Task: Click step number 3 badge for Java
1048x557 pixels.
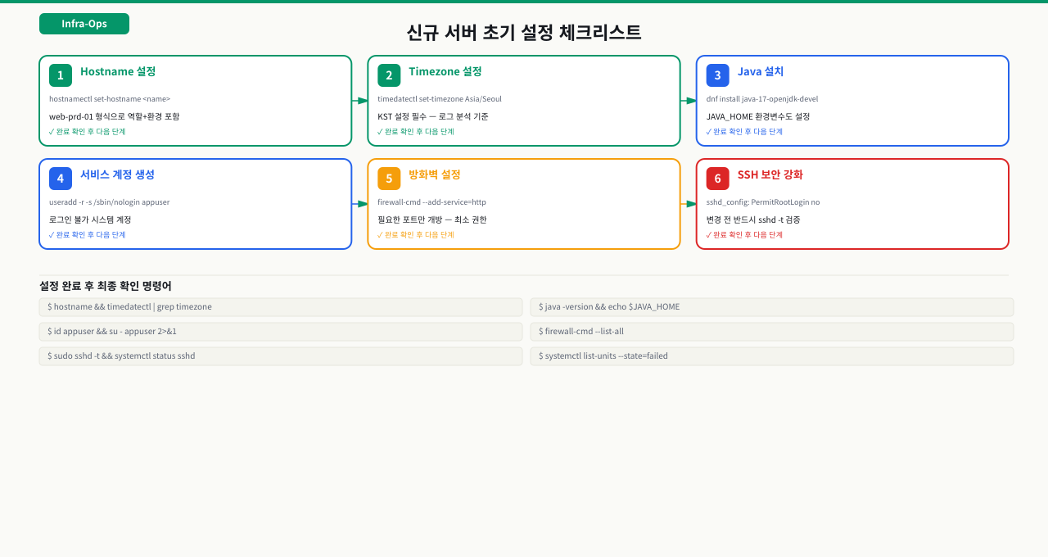Action: tap(718, 75)
